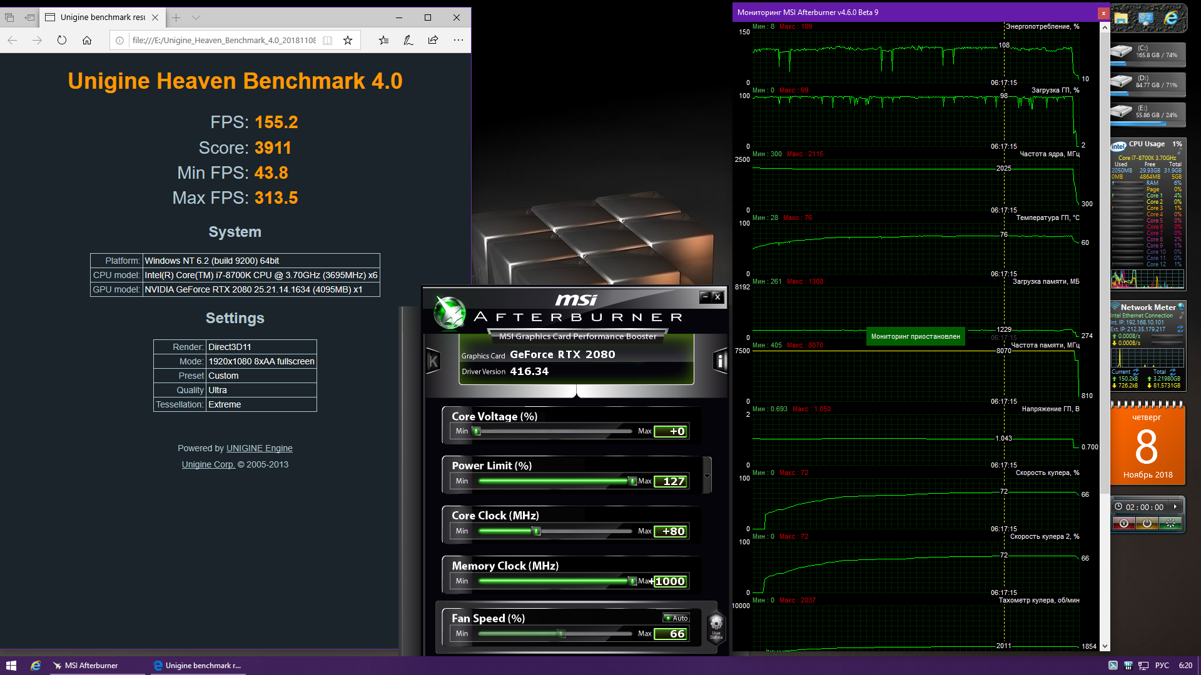Open Afterburner info panel with i button
This screenshot has width=1201, height=675.
(720, 361)
